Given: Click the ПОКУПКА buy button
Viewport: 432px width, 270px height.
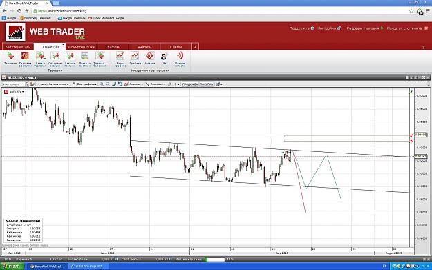Looking at the screenshot, I should pos(206,84).
